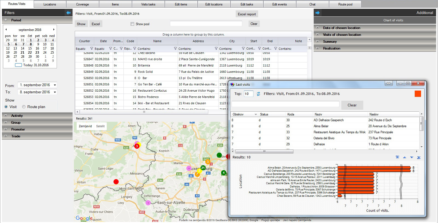438x223 pixels.
Task: Jump to first record in Last visits
Action: (397, 157)
